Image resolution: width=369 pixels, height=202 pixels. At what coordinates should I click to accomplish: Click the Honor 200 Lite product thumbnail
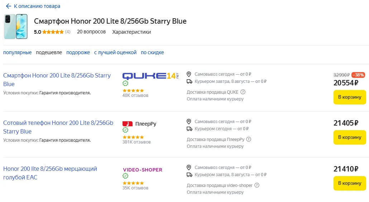(x=16, y=27)
